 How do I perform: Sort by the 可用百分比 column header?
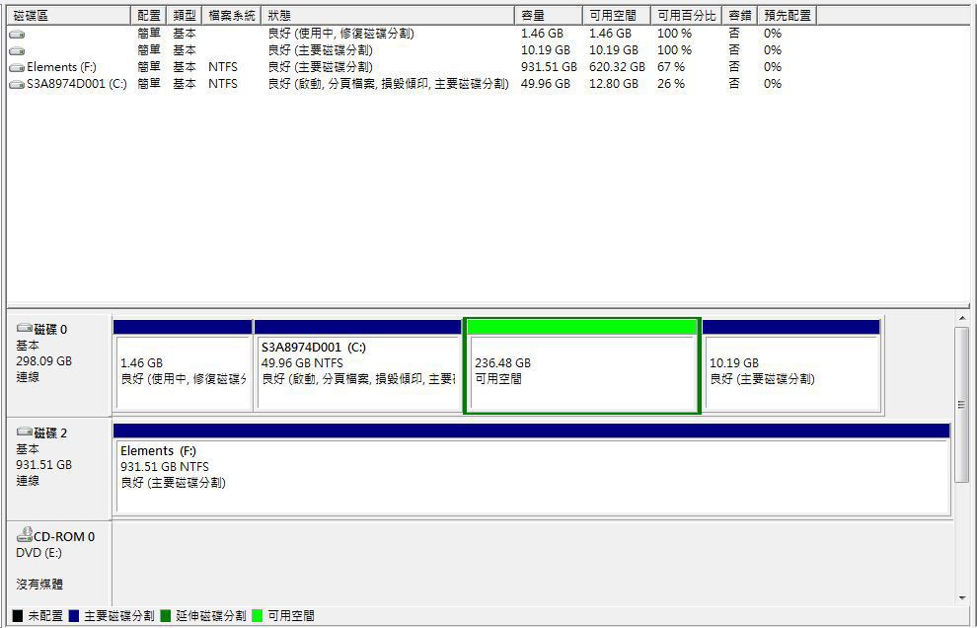pos(687,16)
